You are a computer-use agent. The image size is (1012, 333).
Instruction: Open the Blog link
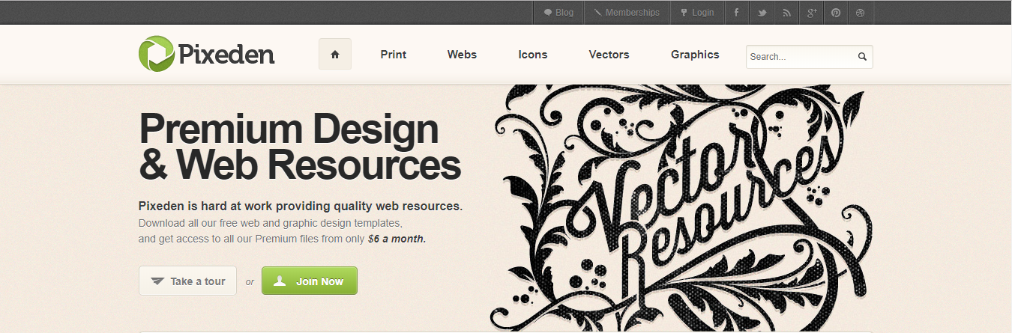tap(558, 13)
